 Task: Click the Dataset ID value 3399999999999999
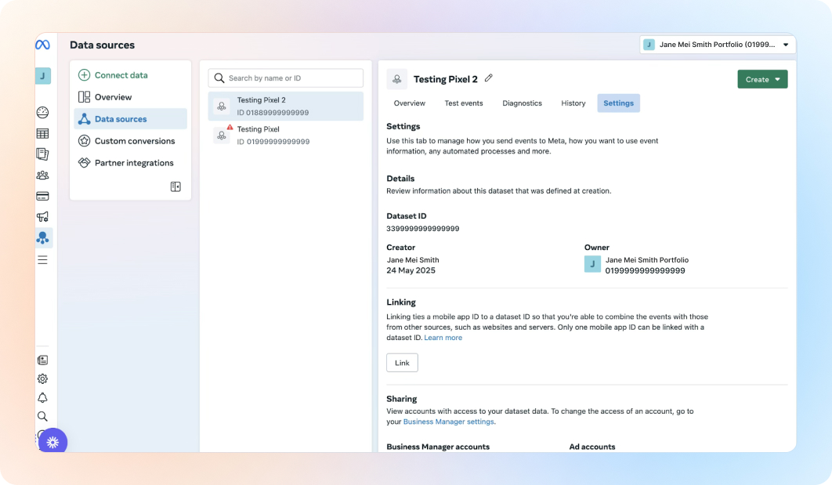[423, 229]
